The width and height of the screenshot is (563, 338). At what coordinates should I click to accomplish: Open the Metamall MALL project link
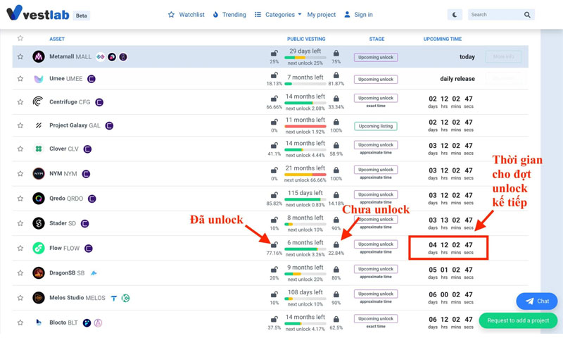pos(70,56)
